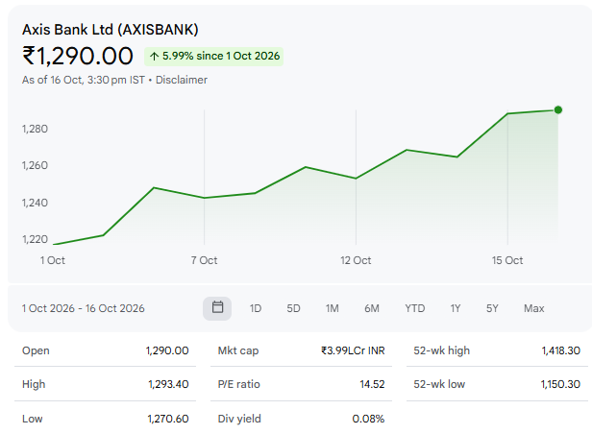Click the 15 Oct axis label
The width and height of the screenshot is (592, 434).
point(507,260)
